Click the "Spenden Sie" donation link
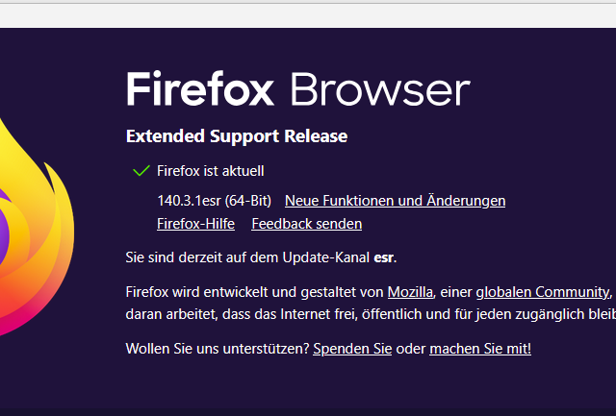This screenshot has width=616, height=416. (352, 348)
